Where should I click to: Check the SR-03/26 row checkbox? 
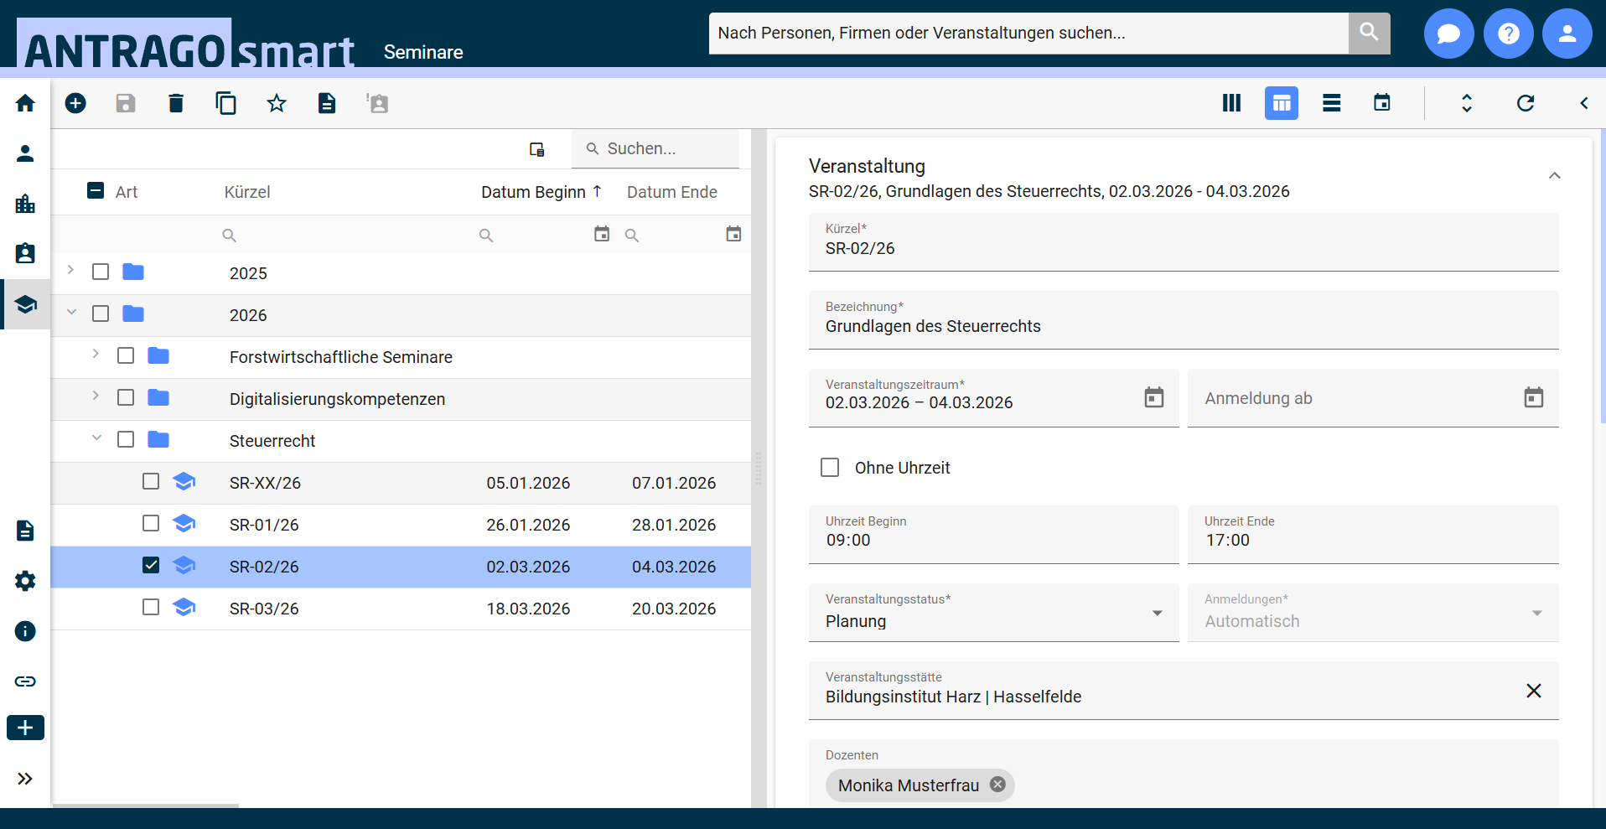click(x=151, y=607)
